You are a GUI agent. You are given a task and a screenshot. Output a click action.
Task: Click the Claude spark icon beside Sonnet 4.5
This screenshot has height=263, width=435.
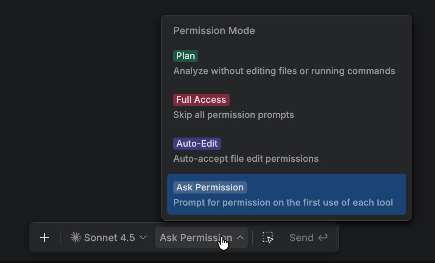[76, 237]
